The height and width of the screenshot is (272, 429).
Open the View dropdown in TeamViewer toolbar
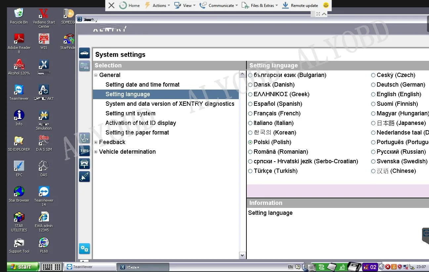185,5
